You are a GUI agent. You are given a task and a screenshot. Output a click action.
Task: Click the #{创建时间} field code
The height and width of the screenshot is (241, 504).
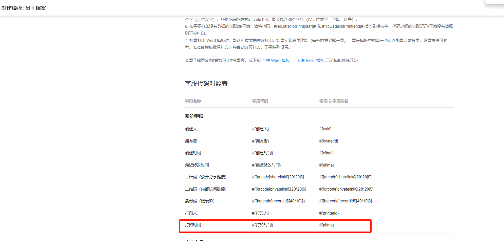(262, 153)
